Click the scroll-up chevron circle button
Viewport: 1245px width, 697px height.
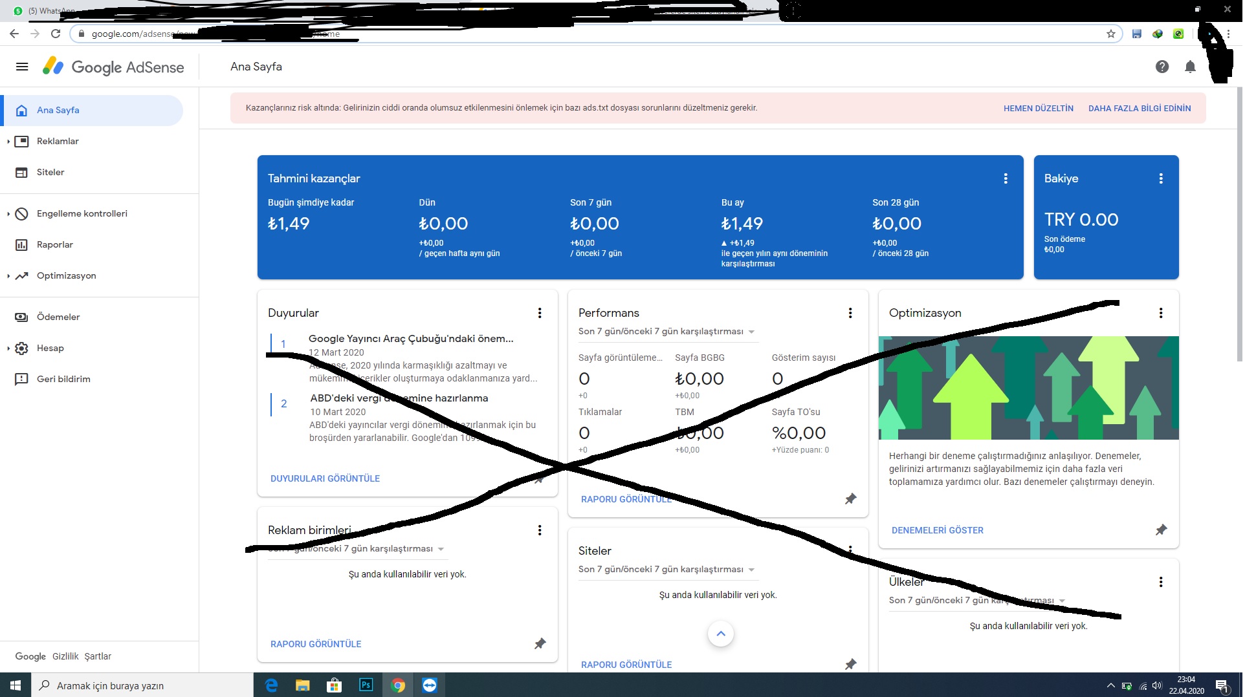(x=721, y=634)
